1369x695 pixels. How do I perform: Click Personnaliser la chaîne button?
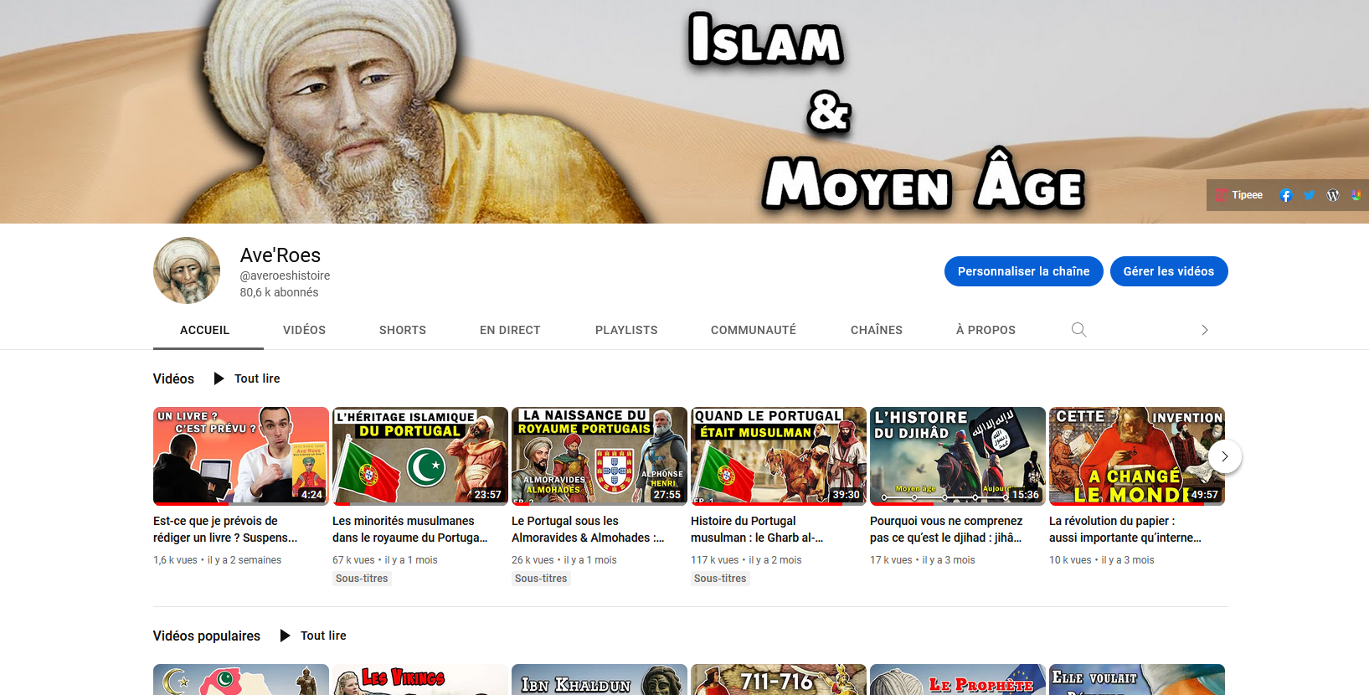click(x=1023, y=271)
